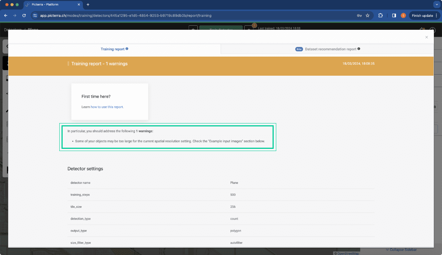Open the Dataset recommendation report tab

pos(327,49)
